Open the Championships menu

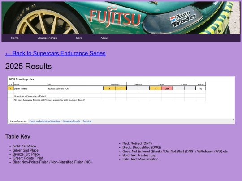pyautogui.click(x=47, y=38)
